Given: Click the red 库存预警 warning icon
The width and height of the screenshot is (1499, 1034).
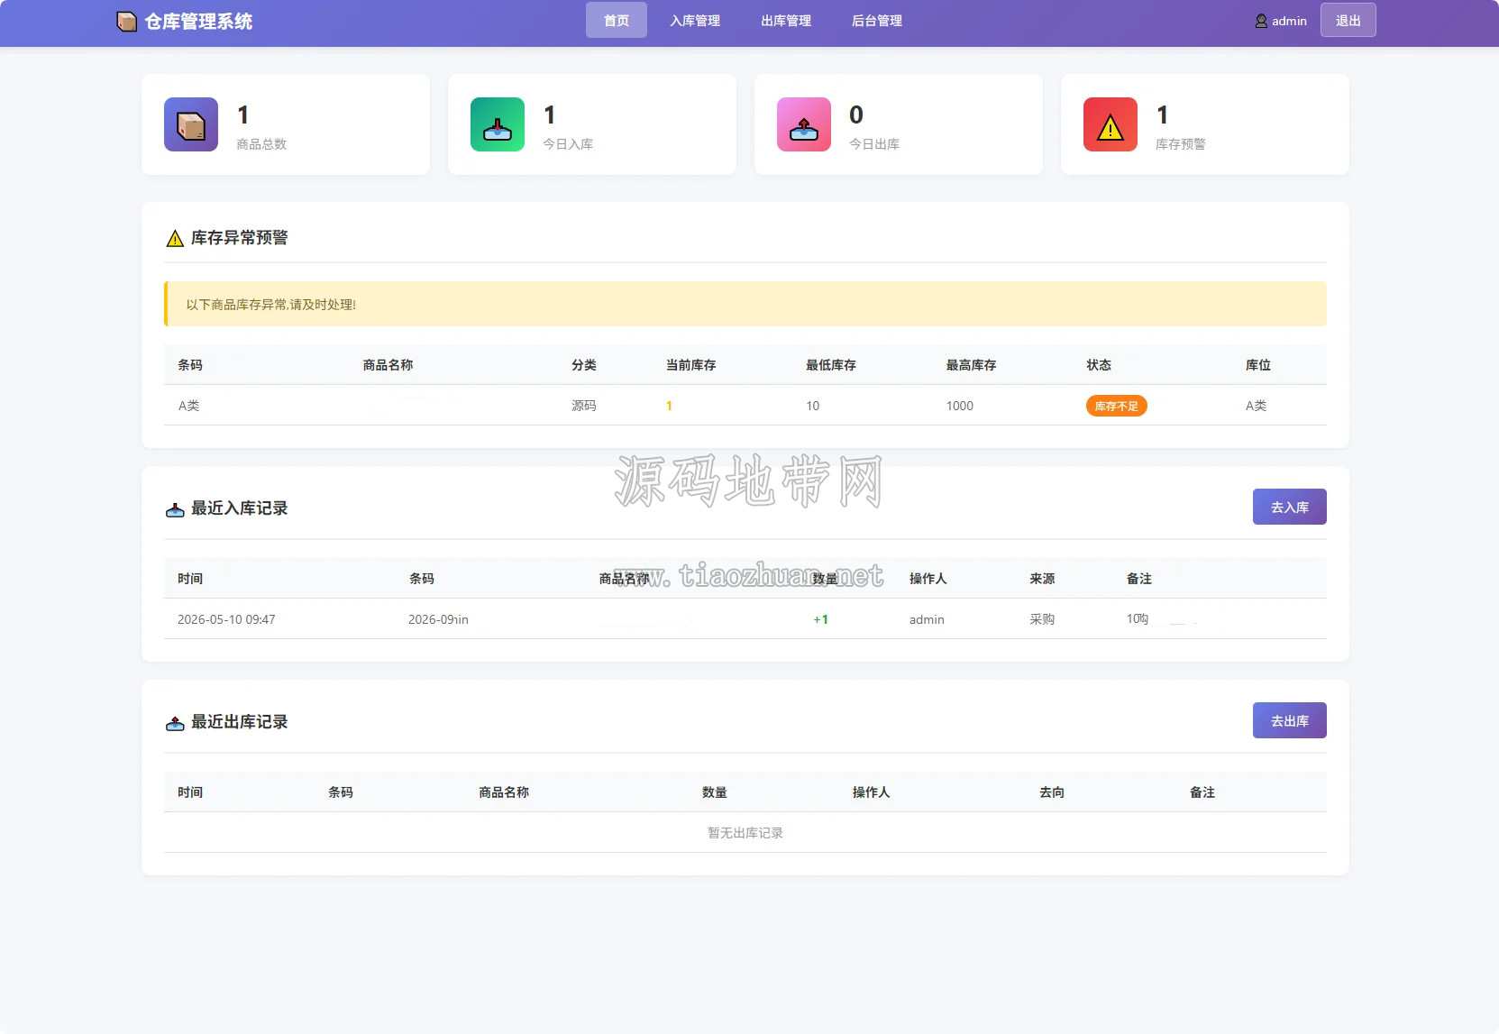Looking at the screenshot, I should point(1111,124).
